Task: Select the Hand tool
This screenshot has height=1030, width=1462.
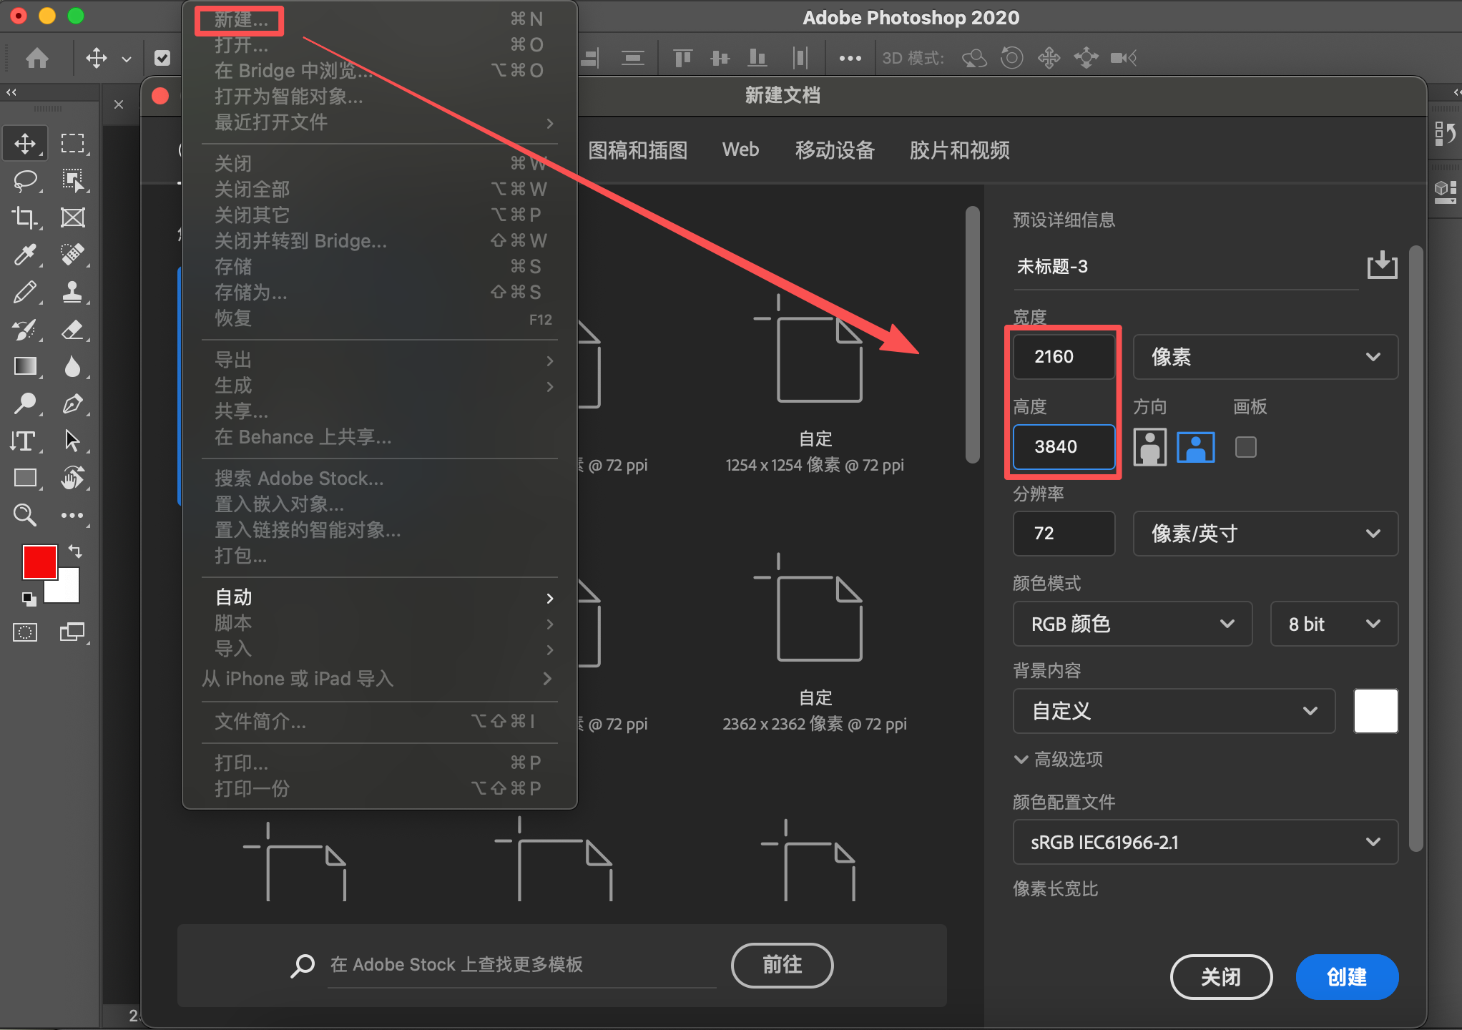Action: point(72,478)
